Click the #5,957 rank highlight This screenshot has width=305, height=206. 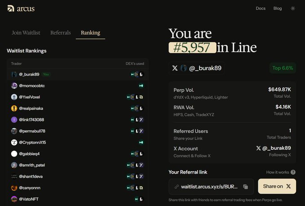pos(192,48)
